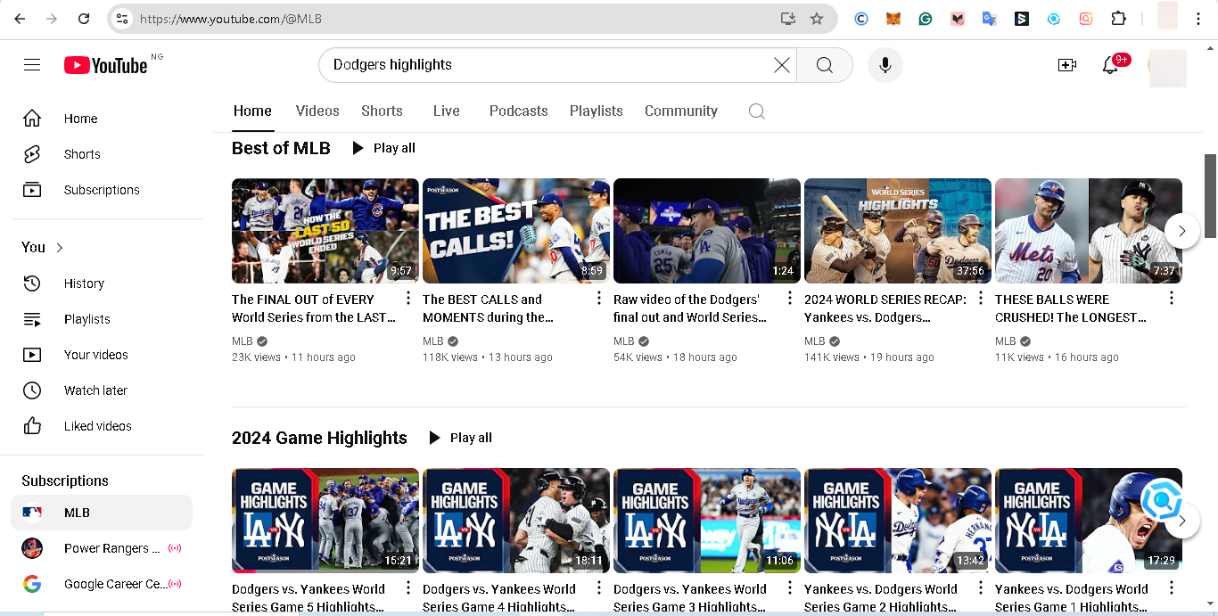Screen dimensions: 1218x616
Task: Open more options for World Series Recap video
Action: 981,299
